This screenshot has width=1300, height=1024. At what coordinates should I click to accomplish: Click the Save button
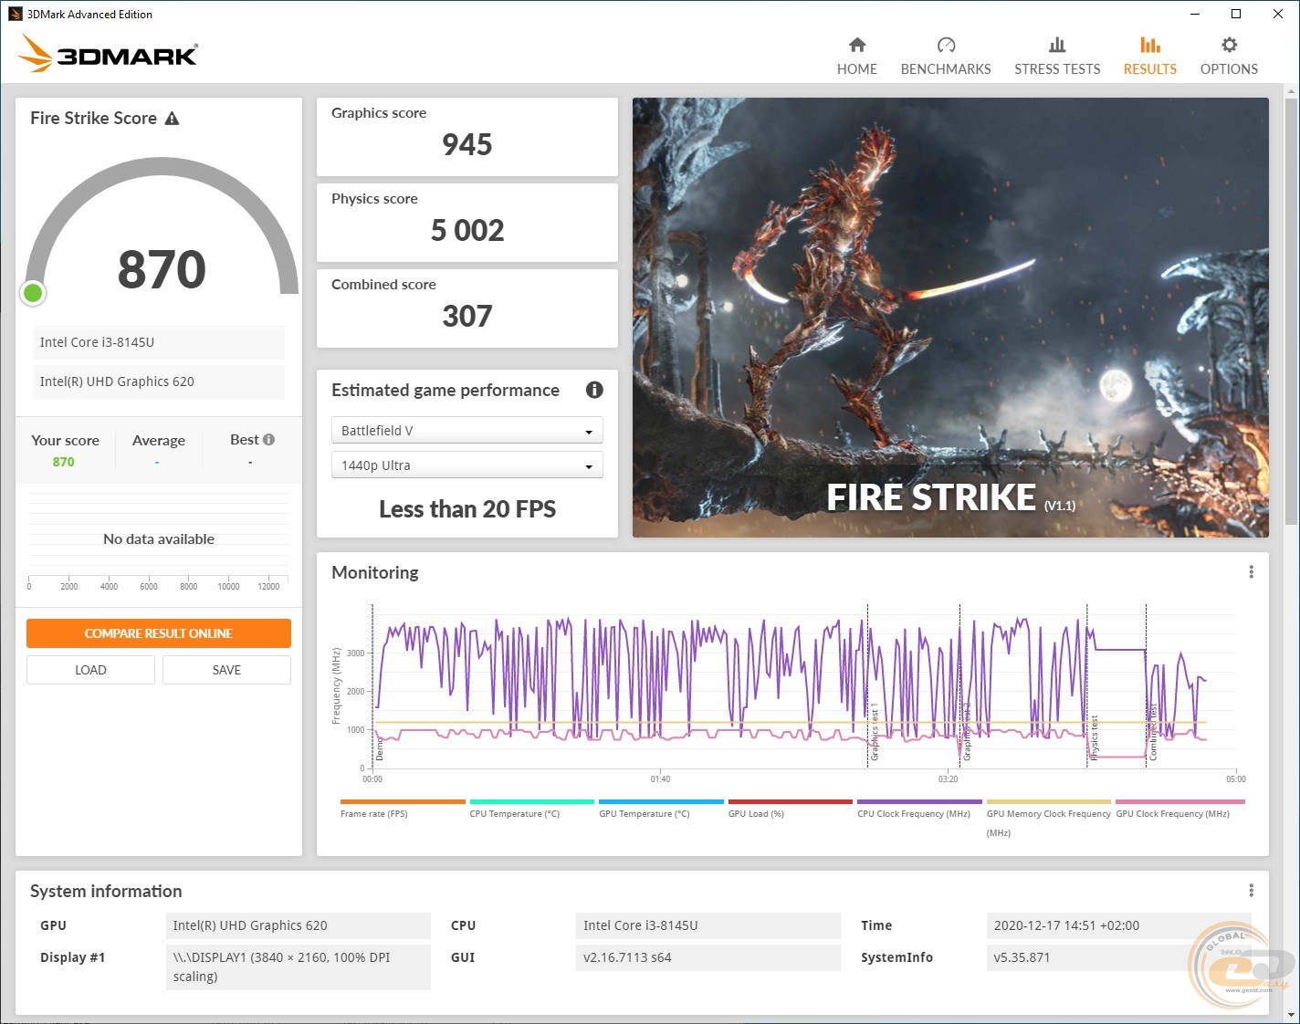point(226,670)
